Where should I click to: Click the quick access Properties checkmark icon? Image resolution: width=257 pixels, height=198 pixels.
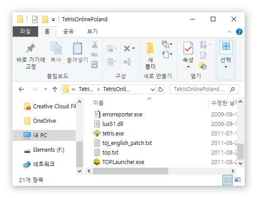click(x=35, y=19)
